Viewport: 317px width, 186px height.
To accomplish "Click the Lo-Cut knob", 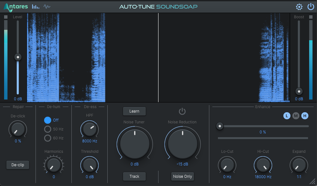I will tap(227, 165).
